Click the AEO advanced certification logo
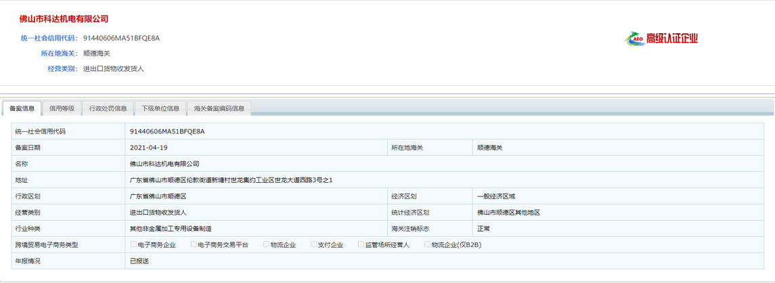This screenshot has height=283, width=775. (x=634, y=39)
